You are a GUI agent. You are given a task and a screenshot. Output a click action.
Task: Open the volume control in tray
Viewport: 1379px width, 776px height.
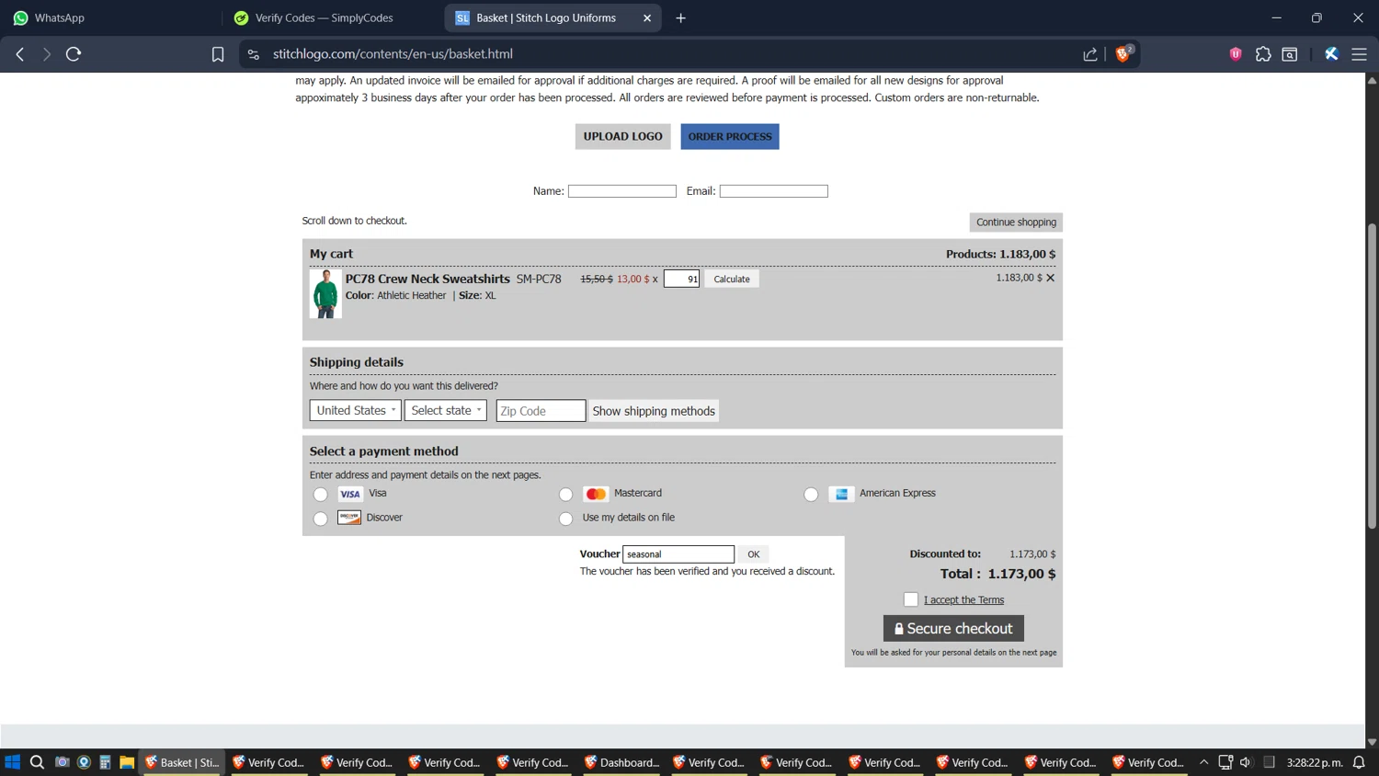click(x=1246, y=762)
